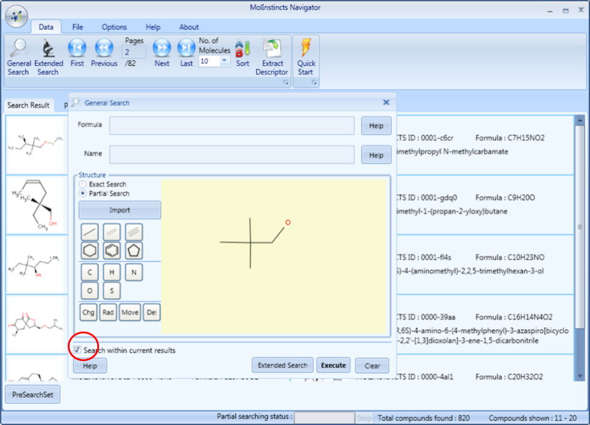Go to the Previous page

104,53
